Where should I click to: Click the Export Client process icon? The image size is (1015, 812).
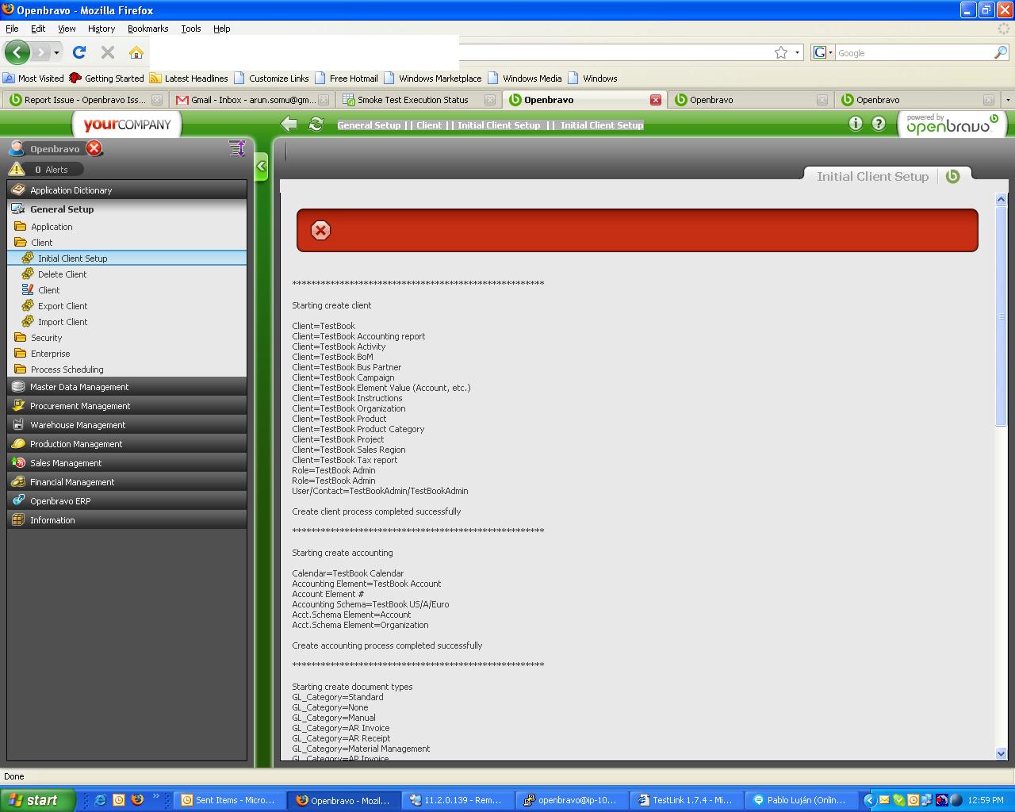pyautogui.click(x=28, y=305)
